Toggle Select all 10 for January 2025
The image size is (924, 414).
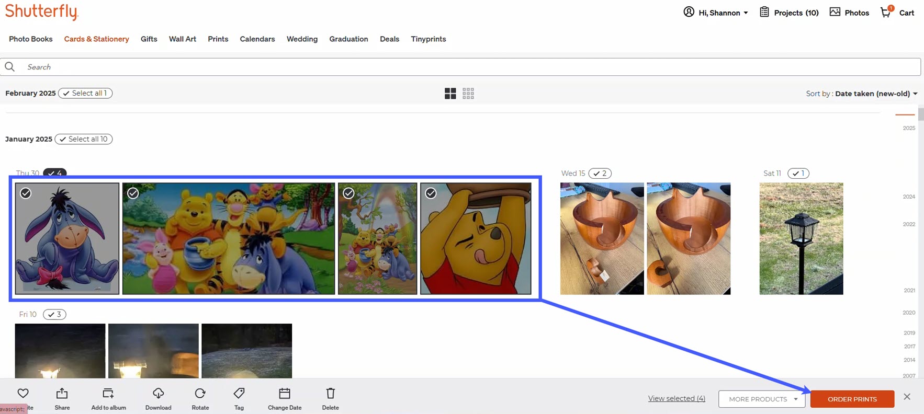pos(84,139)
